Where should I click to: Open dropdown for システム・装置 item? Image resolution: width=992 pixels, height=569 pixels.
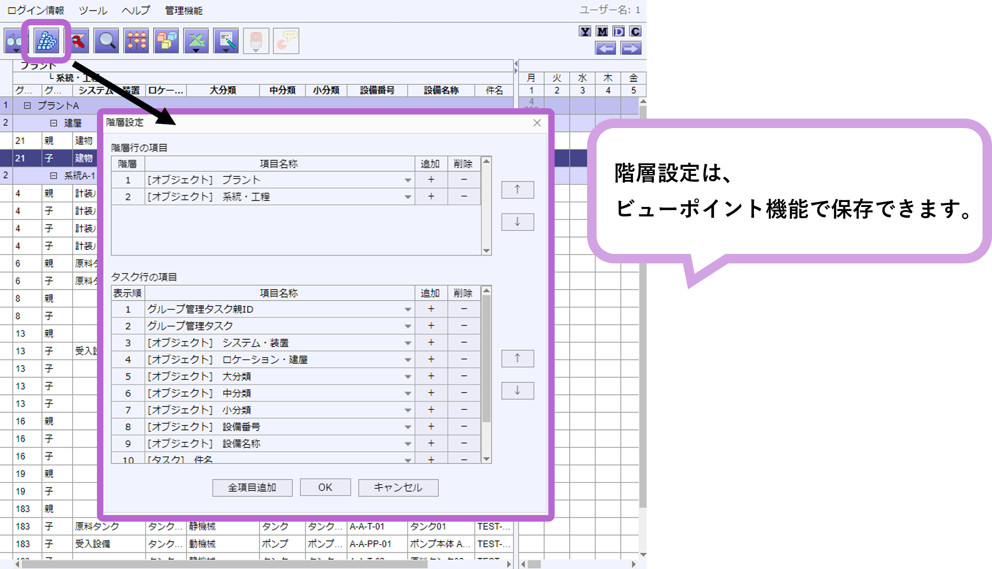(x=408, y=343)
